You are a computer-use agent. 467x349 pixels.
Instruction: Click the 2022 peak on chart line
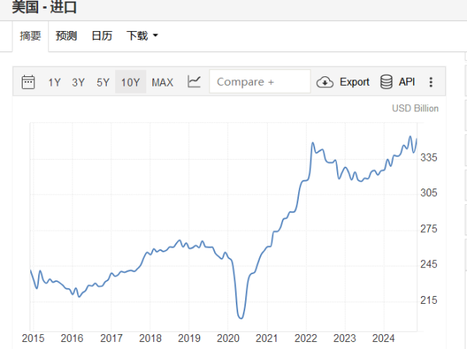313,143
